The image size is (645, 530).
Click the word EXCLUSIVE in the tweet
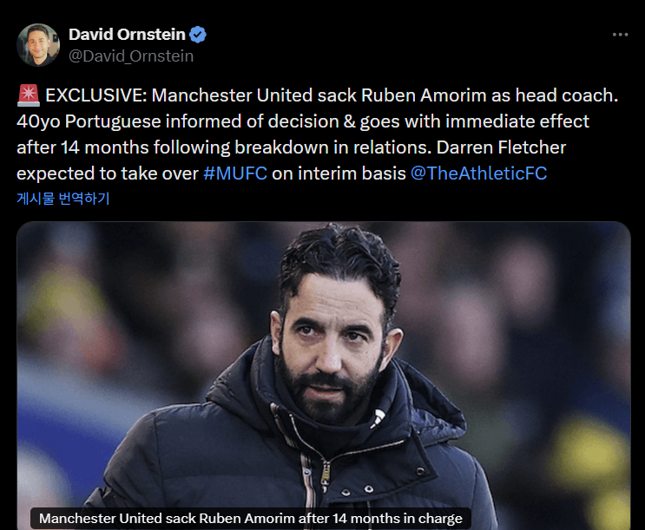point(95,95)
